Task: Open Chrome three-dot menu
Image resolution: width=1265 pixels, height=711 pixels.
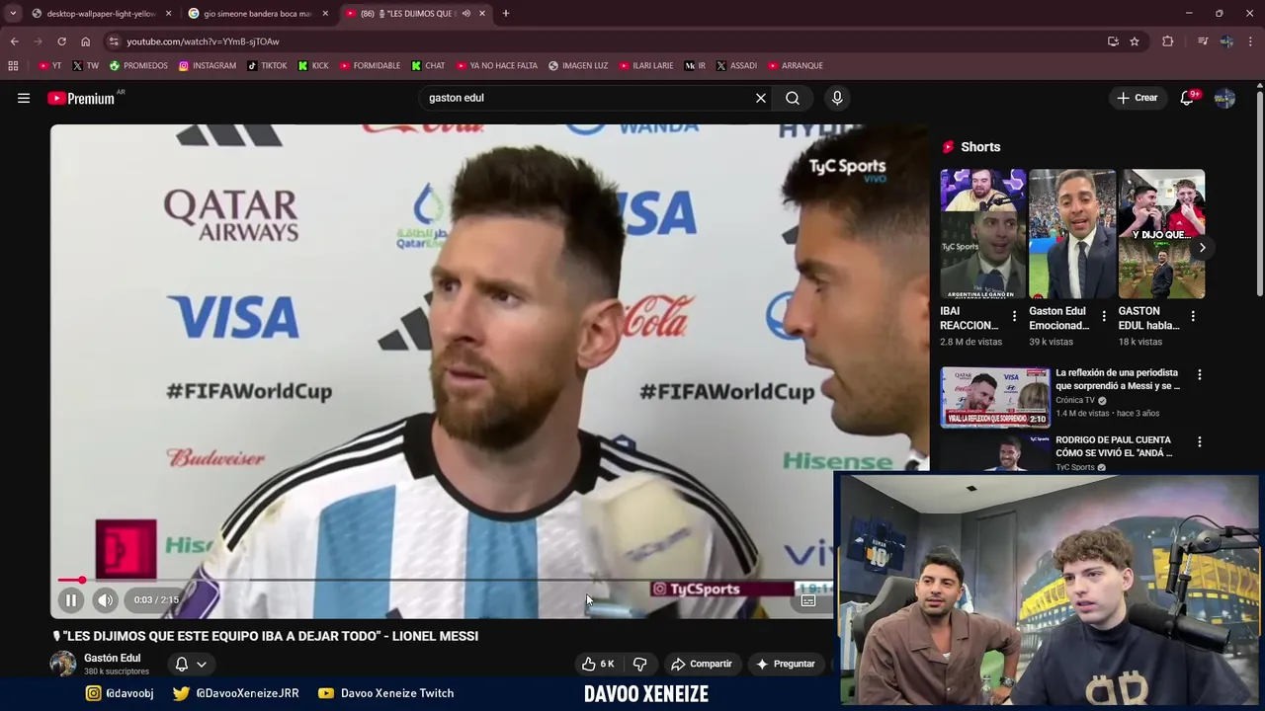Action: [x=1250, y=41]
